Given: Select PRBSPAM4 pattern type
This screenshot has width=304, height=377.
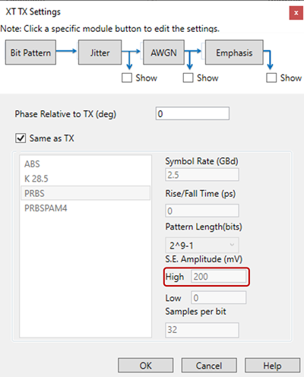Looking at the screenshot, I should pyautogui.click(x=85, y=208).
